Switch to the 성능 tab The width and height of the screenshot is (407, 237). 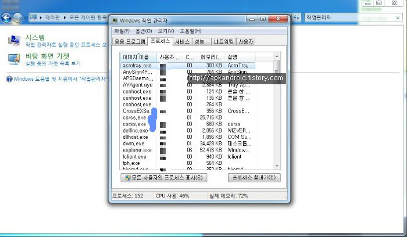pyautogui.click(x=202, y=42)
